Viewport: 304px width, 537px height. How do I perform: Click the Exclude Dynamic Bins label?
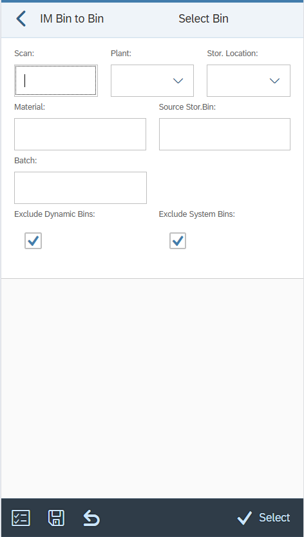tap(55, 214)
